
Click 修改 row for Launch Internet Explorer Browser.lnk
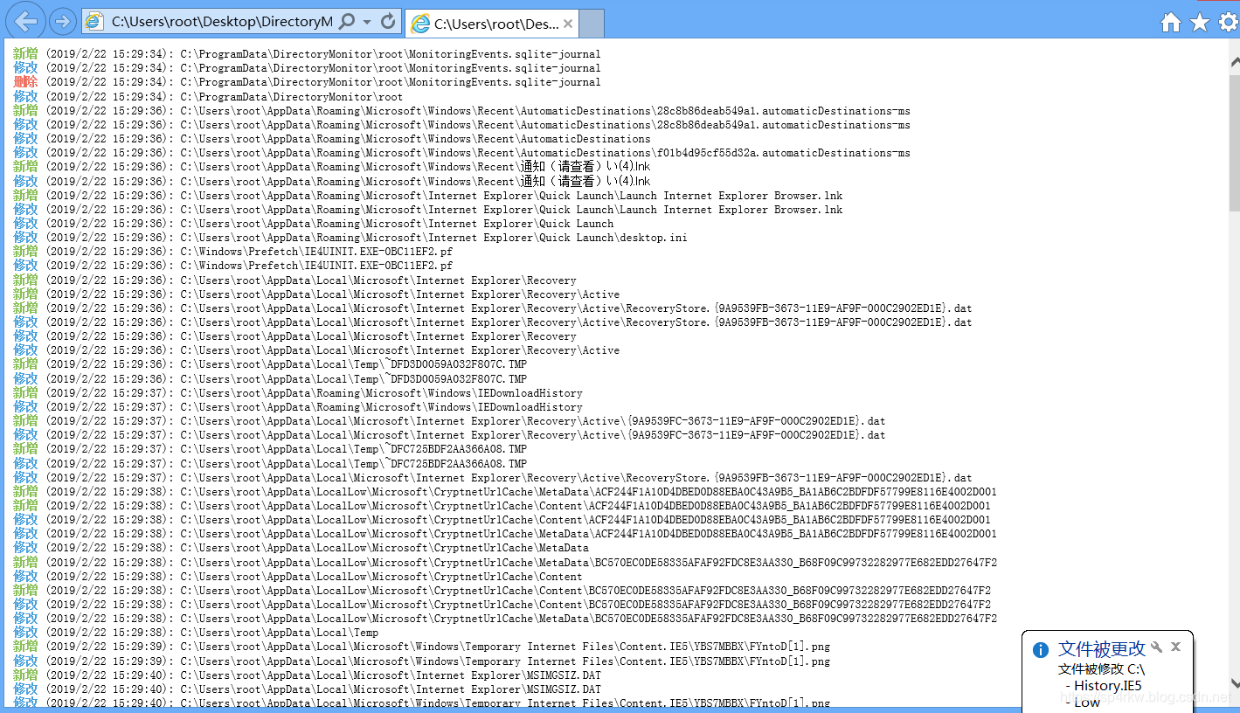[428, 210]
